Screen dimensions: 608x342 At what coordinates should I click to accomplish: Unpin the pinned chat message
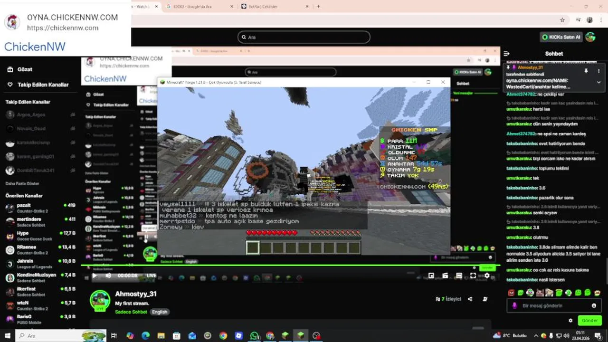[x=586, y=71]
